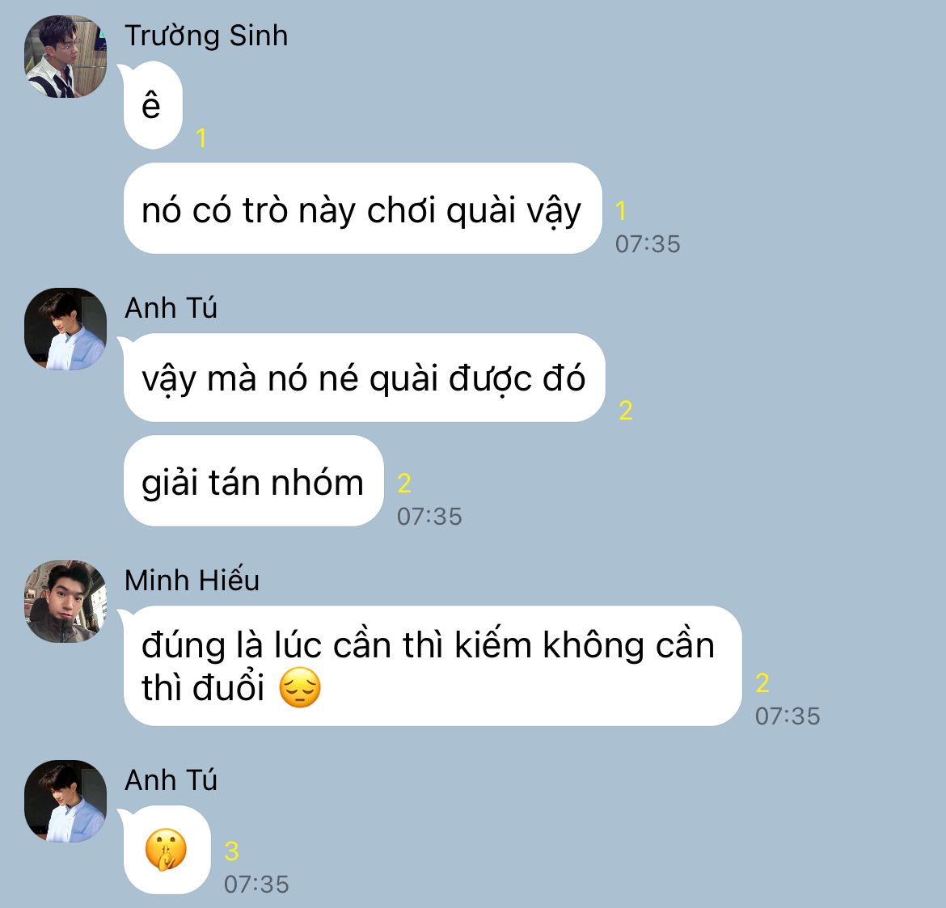Tap the first Anh Tú avatar
Image resolution: width=946 pixels, height=908 pixels.
(x=65, y=329)
